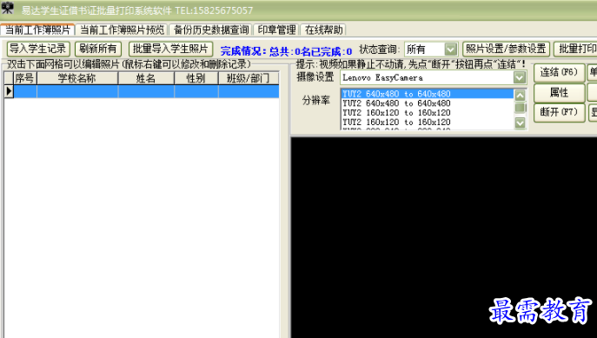597x338 pixels.
Task: Select first YUY2 160x120 resolution entry
Action: [428, 113]
